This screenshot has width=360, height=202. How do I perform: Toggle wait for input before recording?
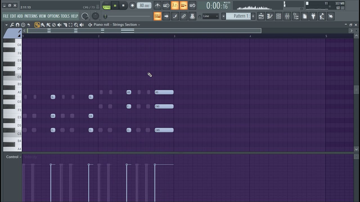coord(166,5)
